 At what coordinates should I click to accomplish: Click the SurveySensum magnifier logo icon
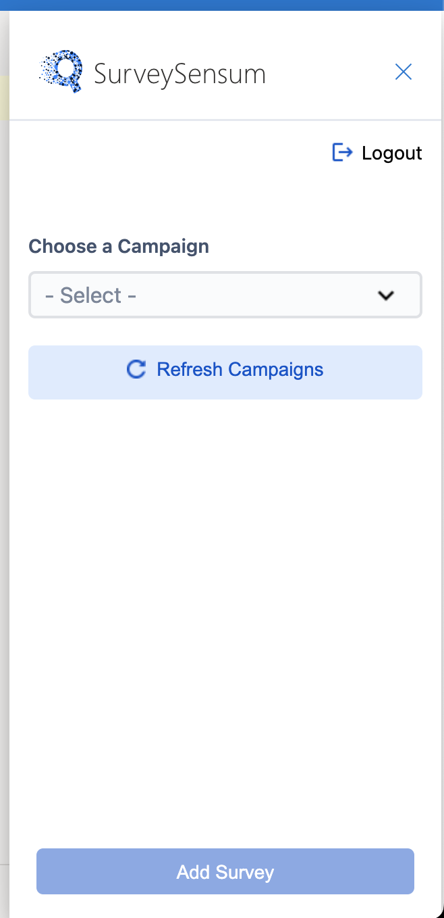(61, 71)
